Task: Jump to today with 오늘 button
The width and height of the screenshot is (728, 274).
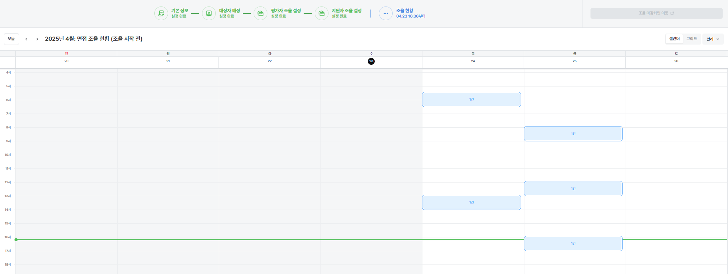Action: pos(11,39)
